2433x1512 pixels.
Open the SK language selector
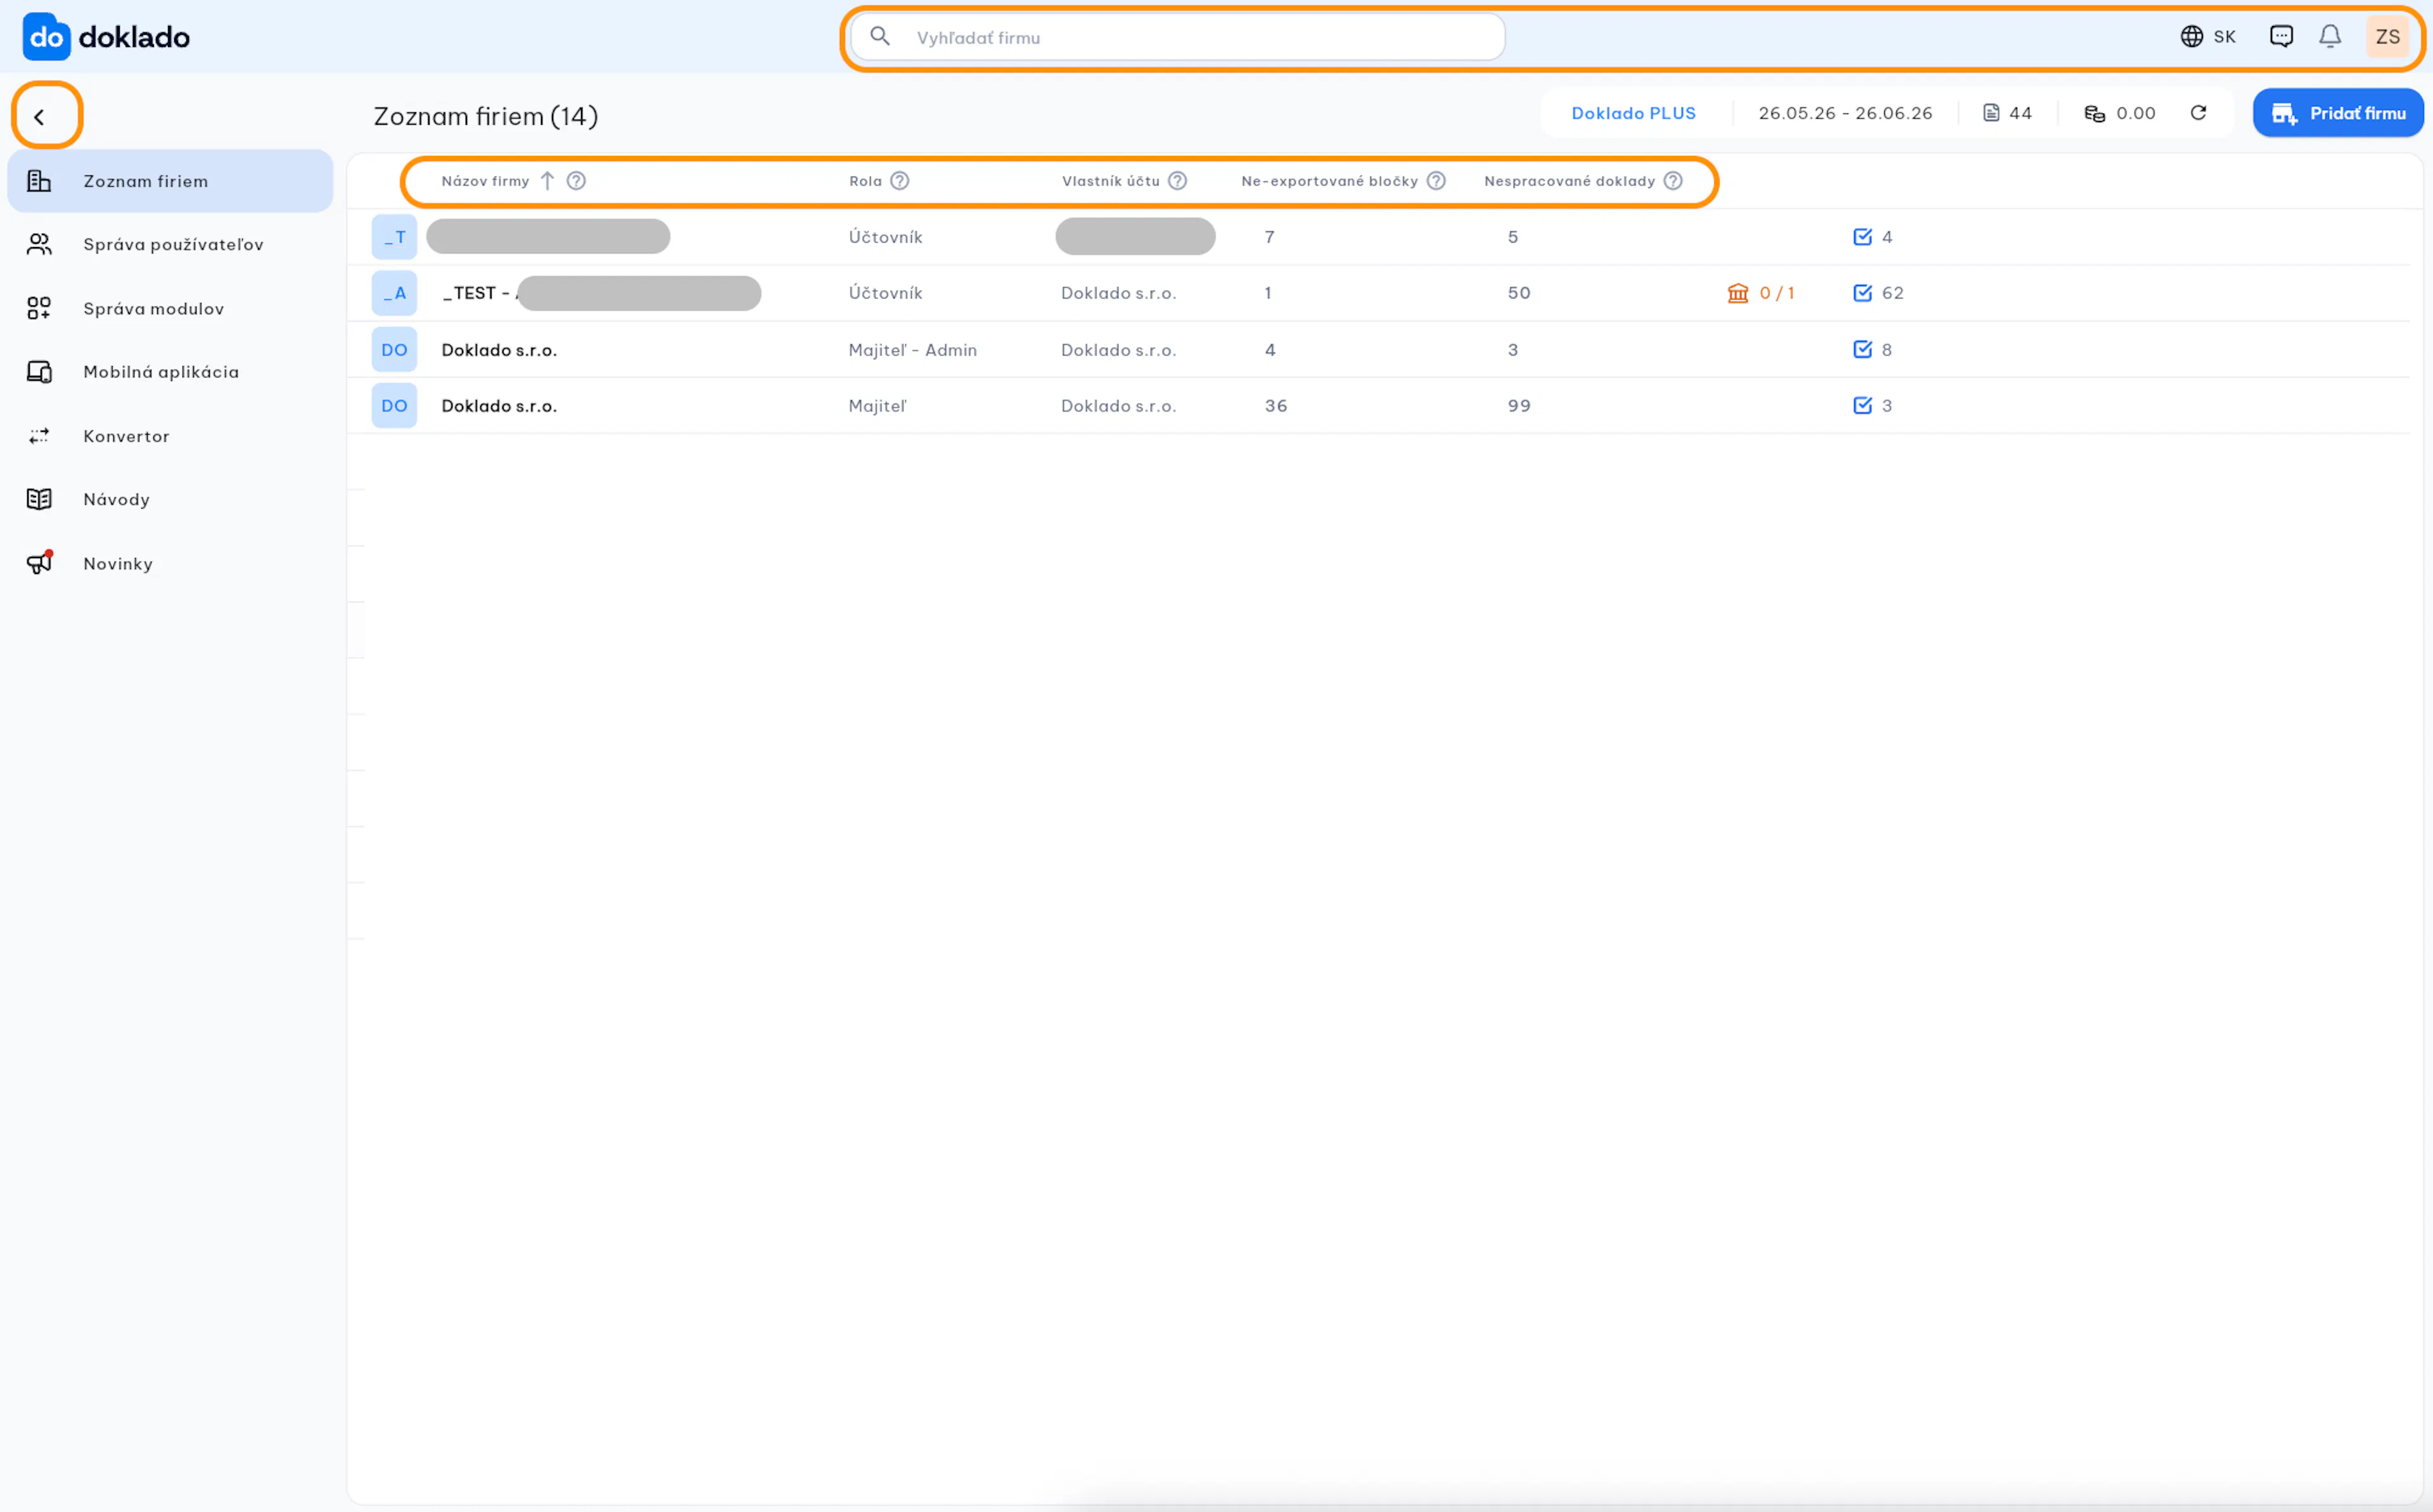pos(2208,37)
